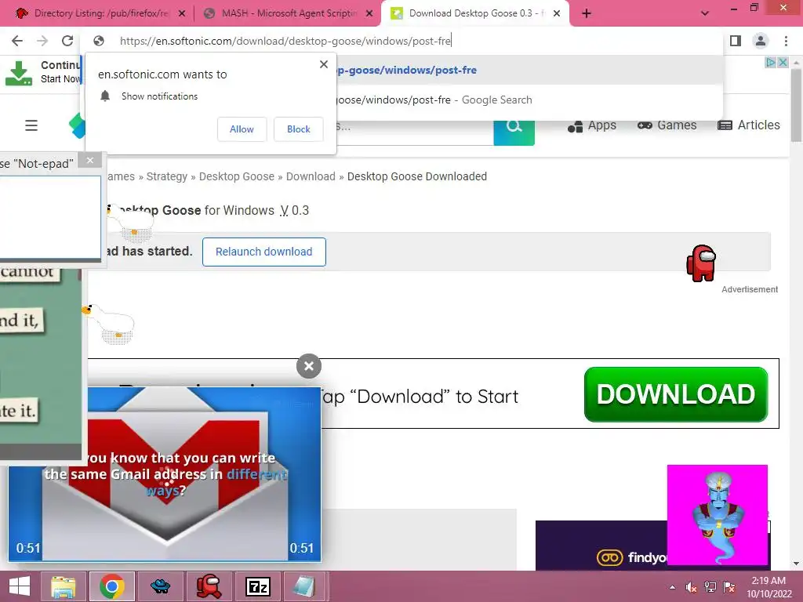803x602 pixels.
Task: Open the Chrome profile avatar icon
Action: tap(761, 41)
